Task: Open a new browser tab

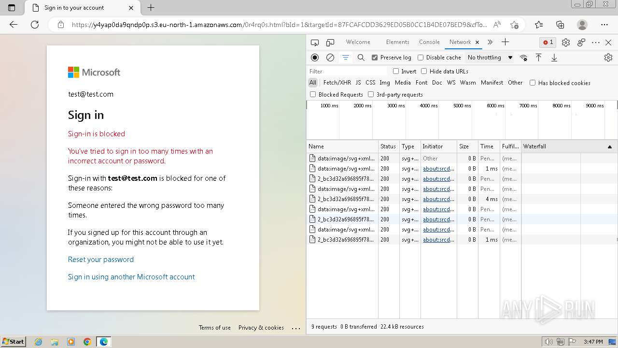Action: 151,8
